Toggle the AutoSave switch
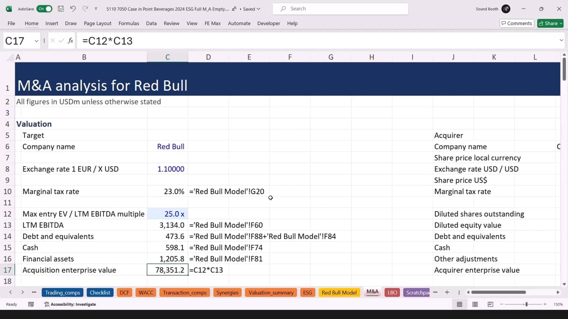Viewport: 568px width, 319px height. click(44, 9)
